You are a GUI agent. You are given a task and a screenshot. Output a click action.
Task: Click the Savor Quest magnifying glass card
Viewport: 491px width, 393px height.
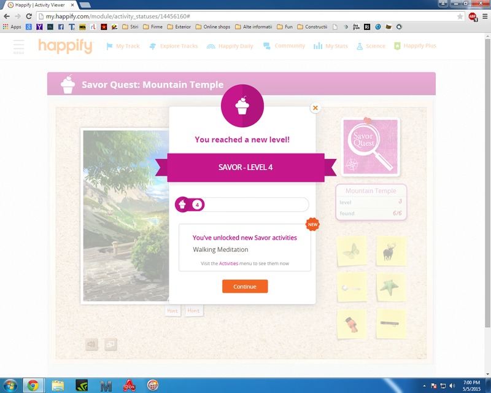pos(371,147)
